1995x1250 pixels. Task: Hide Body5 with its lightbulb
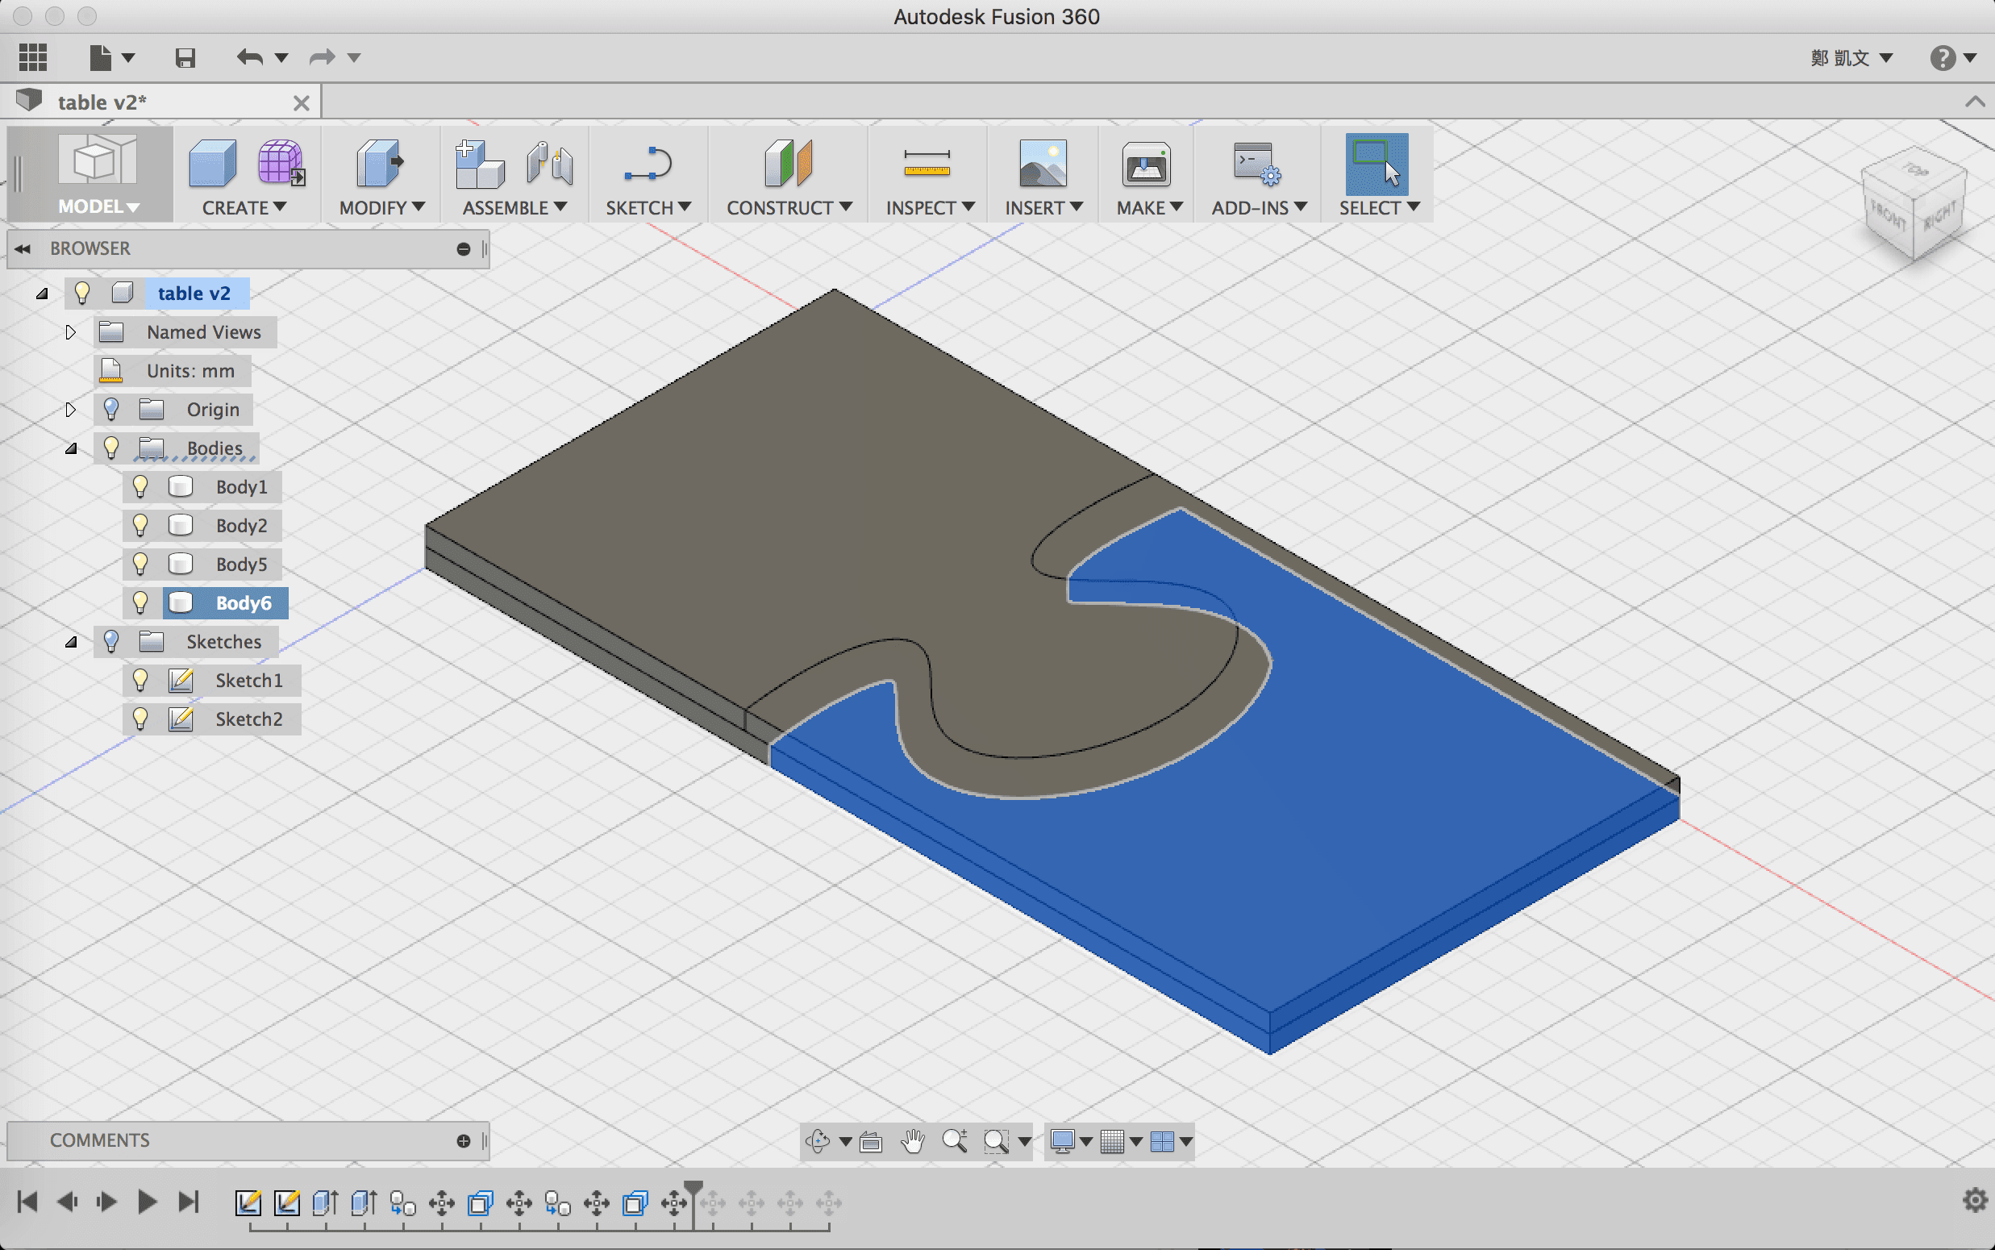point(140,565)
